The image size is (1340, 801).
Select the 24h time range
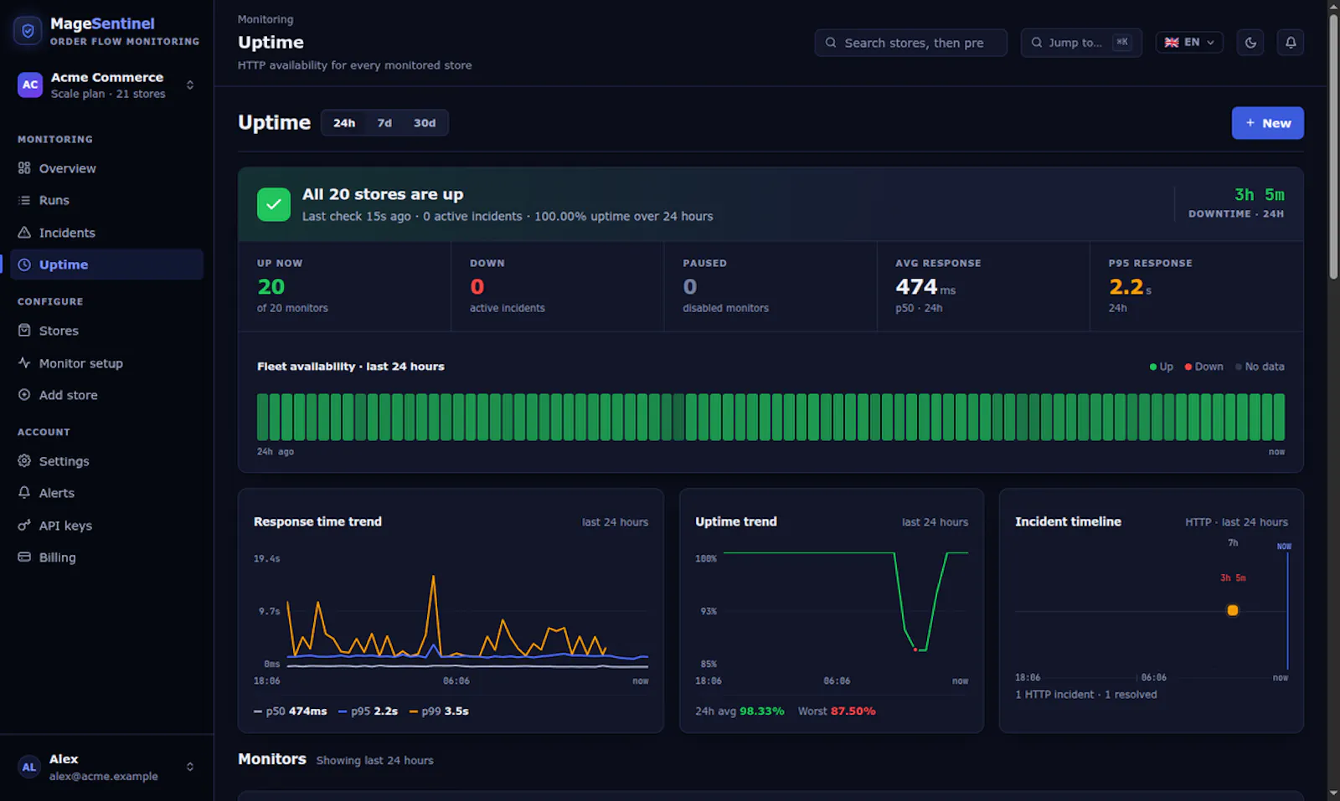344,123
